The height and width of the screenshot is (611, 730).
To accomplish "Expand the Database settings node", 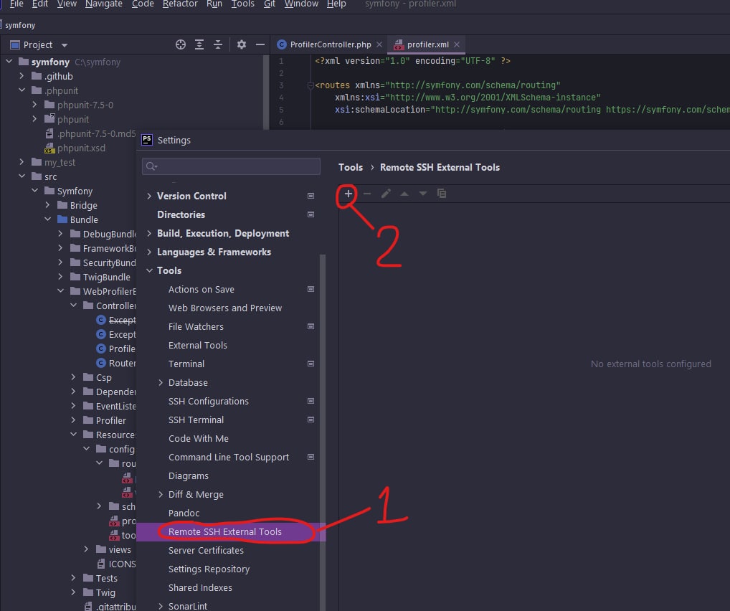I will 161,382.
